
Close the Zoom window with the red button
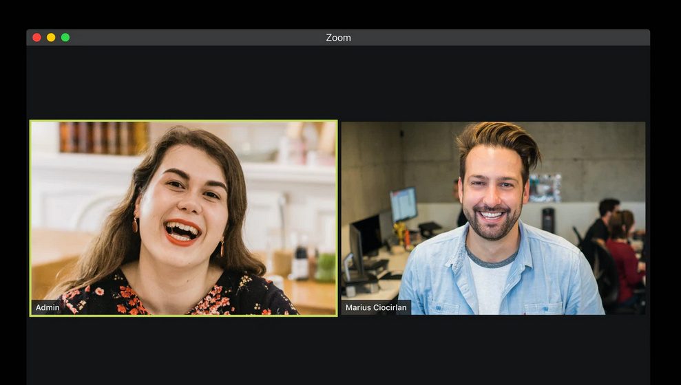pos(36,37)
